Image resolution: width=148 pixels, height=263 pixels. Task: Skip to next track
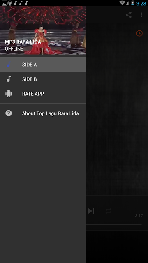91,211
